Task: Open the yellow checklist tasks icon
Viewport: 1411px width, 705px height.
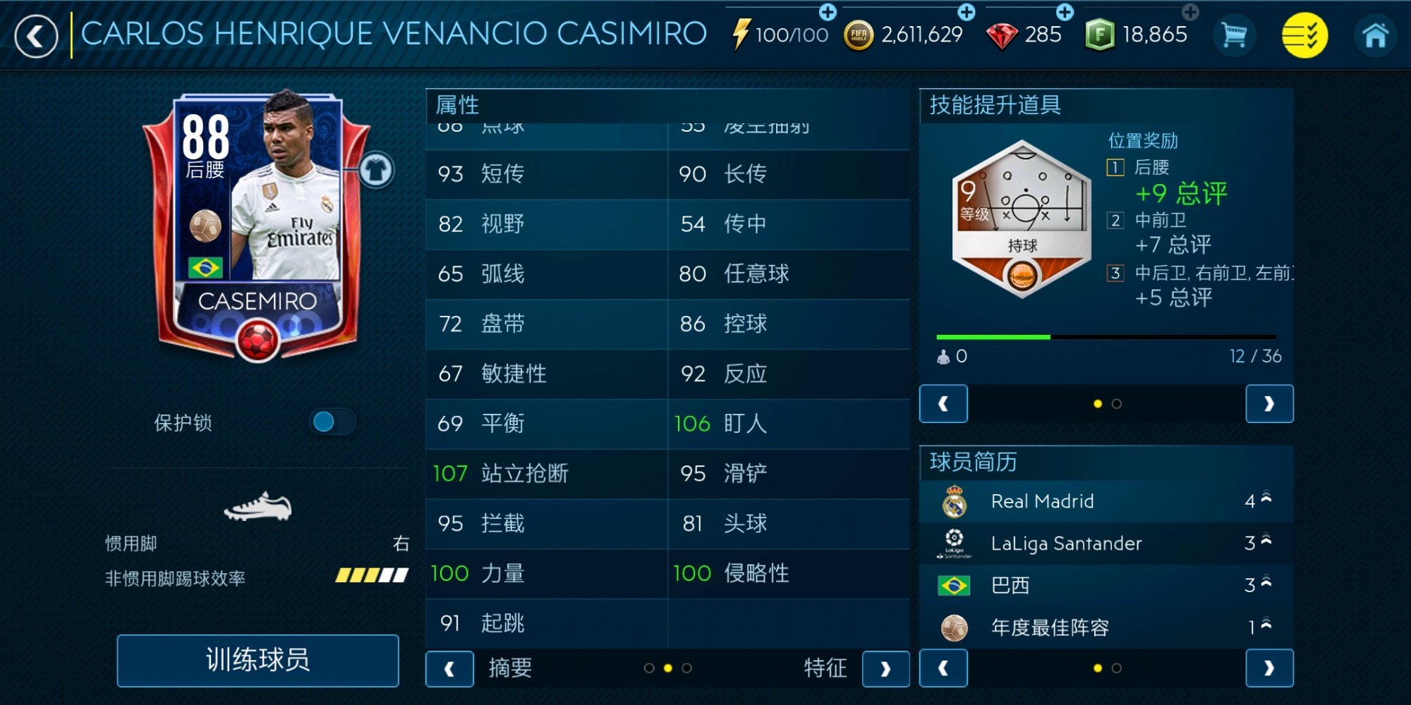Action: [1304, 35]
